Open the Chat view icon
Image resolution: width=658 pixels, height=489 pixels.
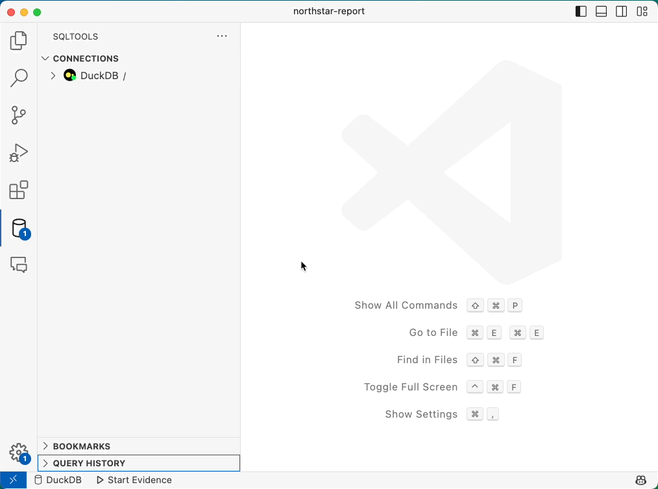point(19,265)
